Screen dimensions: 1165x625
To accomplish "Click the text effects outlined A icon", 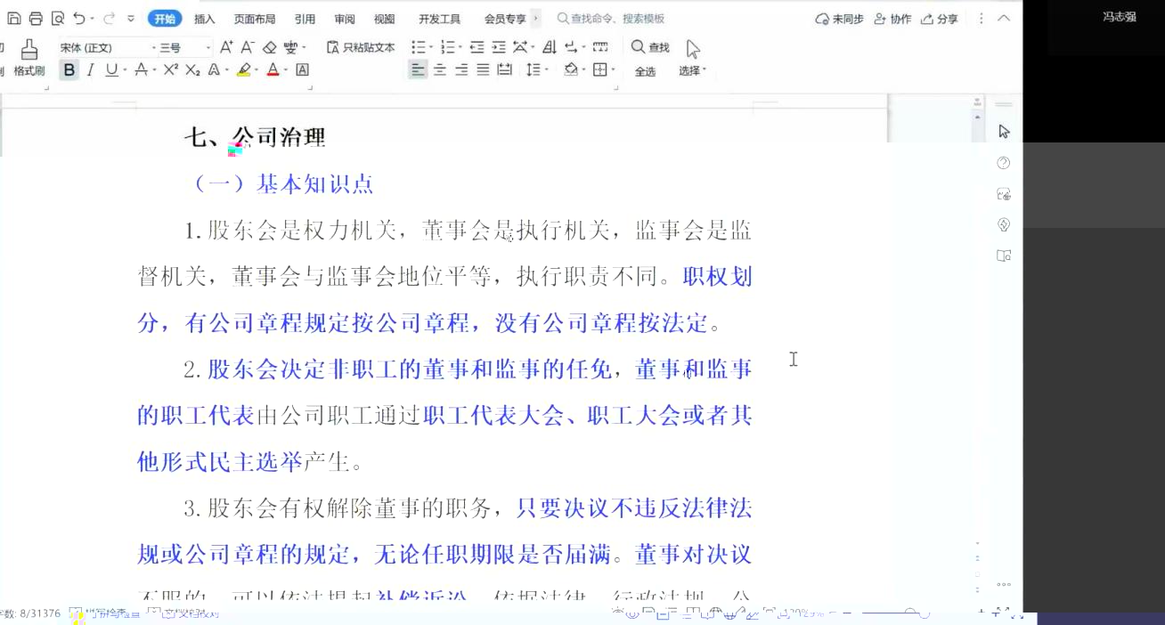I will (x=214, y=70).
